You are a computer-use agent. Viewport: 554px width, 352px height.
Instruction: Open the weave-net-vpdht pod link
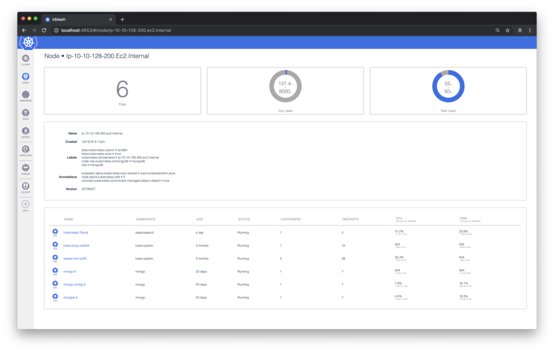coord(75,259)
